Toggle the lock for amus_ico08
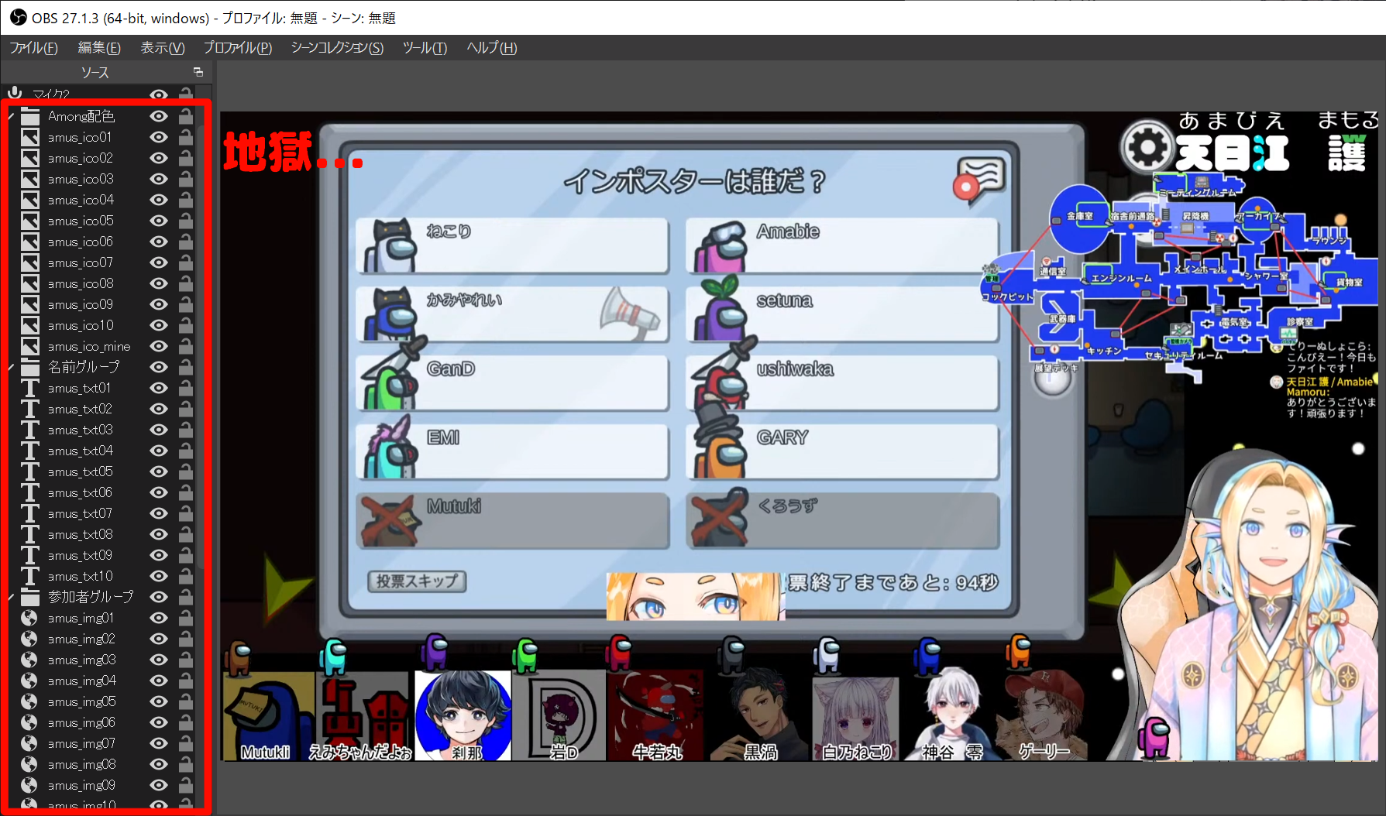Image resolution: width=1386 pixels, height=816 pixels. pos(186,283)
